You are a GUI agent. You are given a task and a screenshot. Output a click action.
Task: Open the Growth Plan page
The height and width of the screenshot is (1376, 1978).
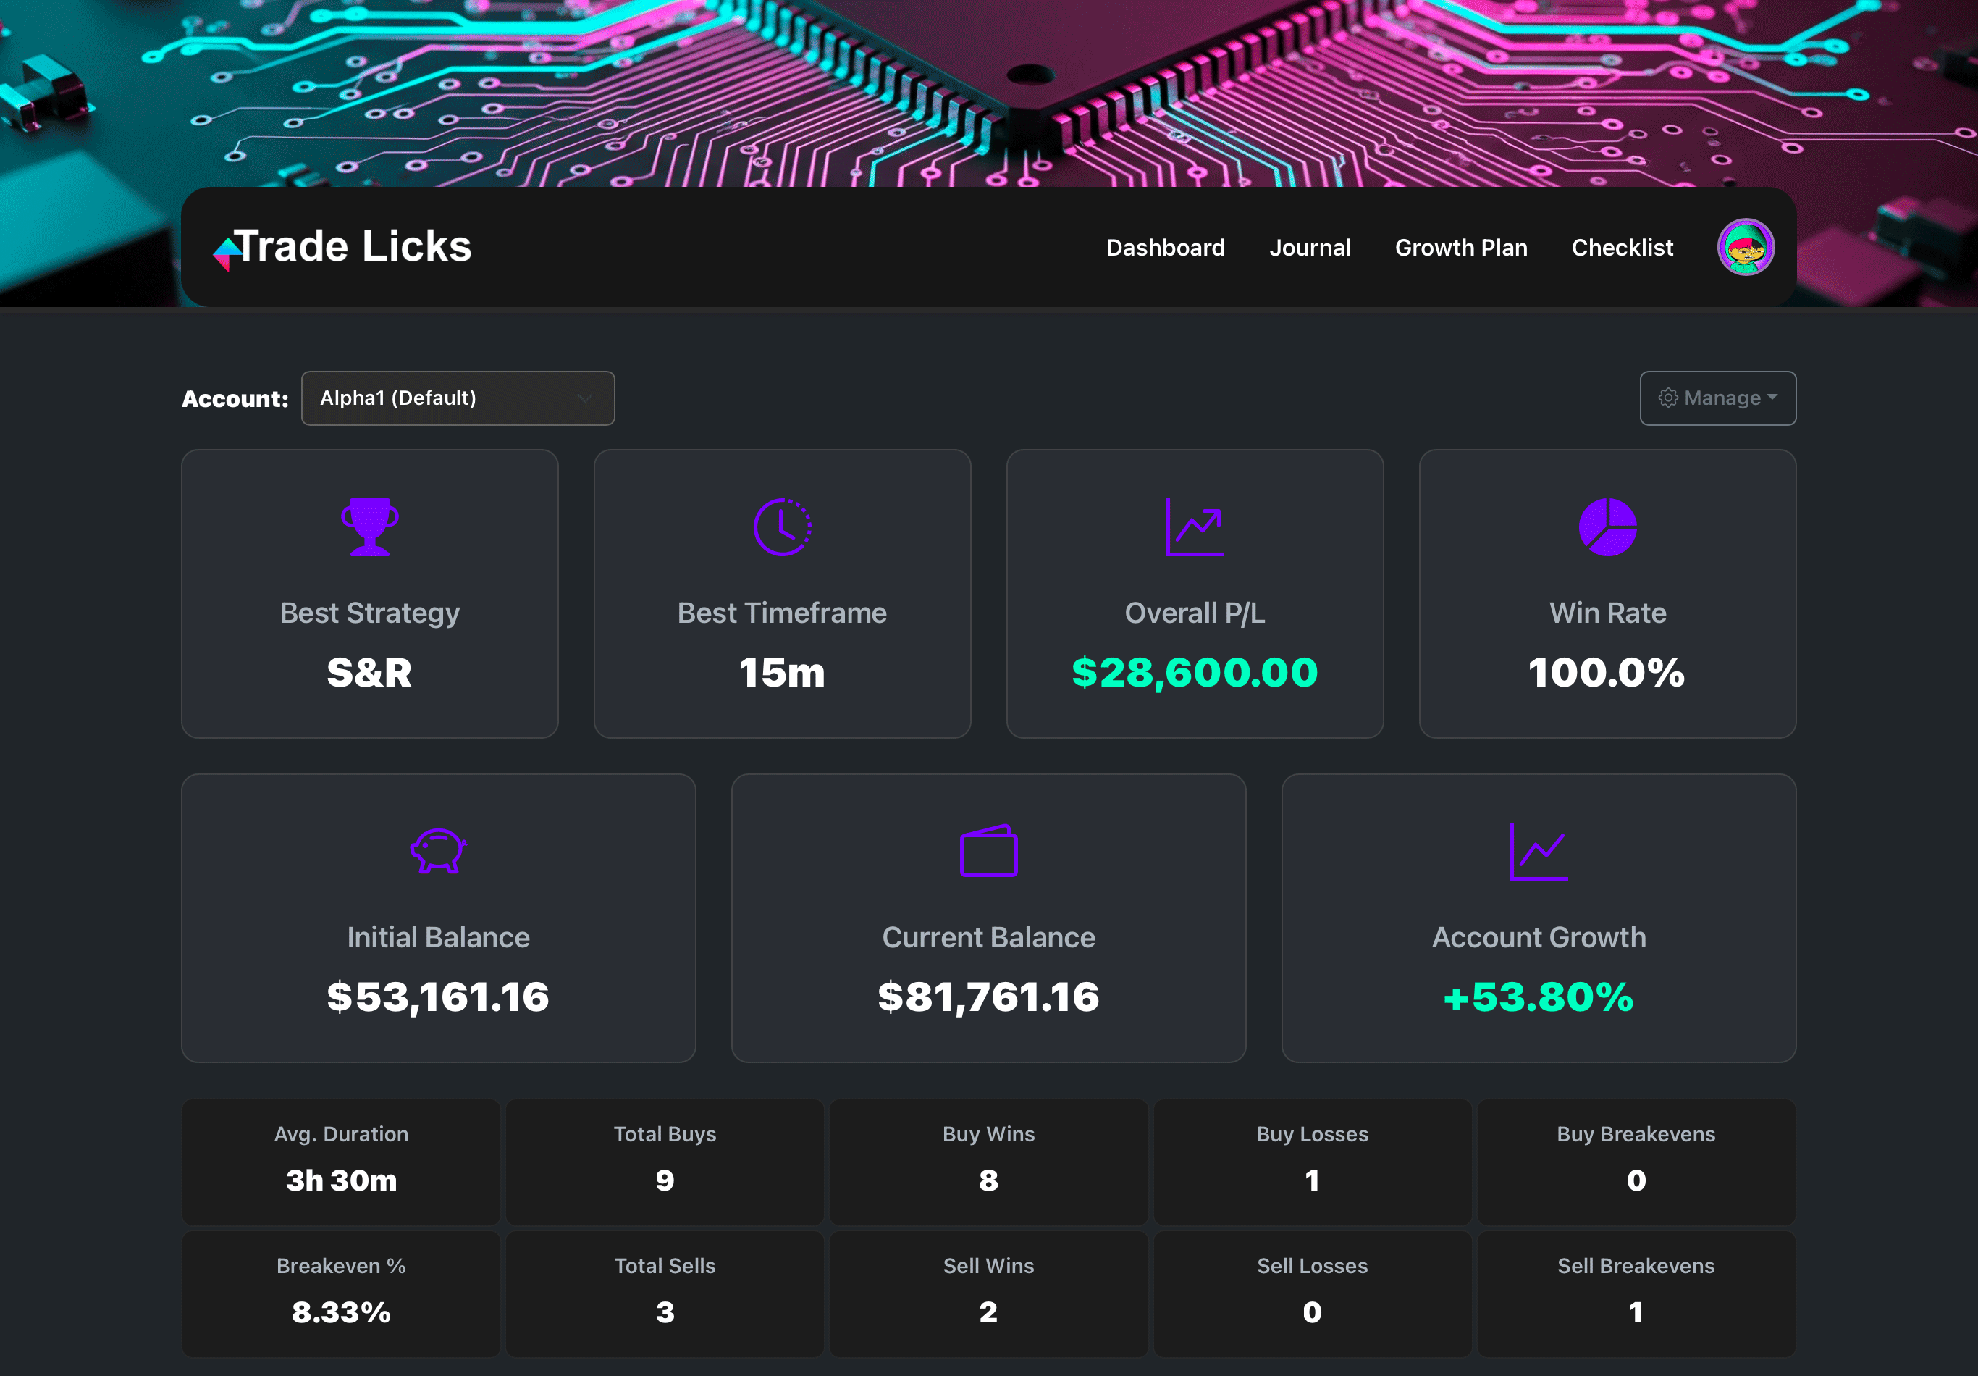click(1461, 248)
